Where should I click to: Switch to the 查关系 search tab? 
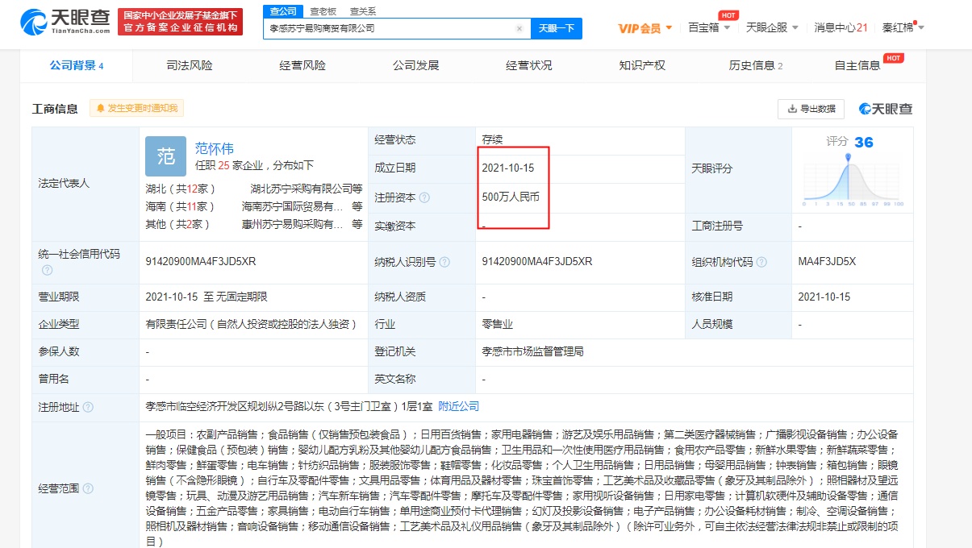tap(363, 11)
